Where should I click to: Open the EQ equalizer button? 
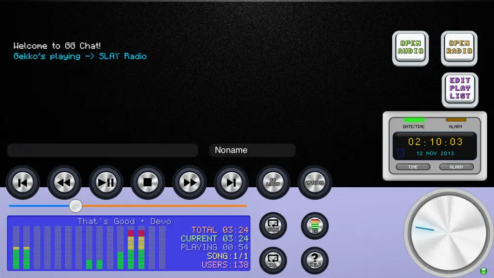point(315,226)
